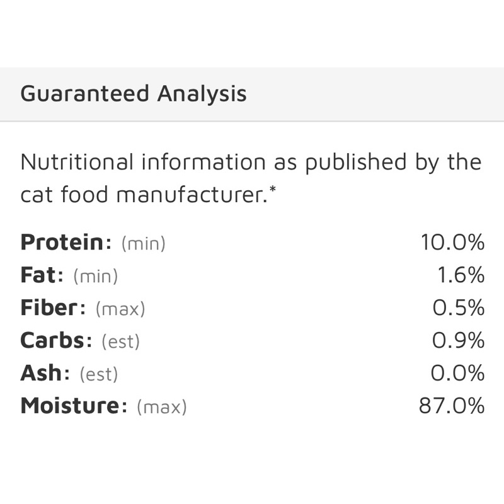Click the nutritional information description text
This screenshot has height=504, width=504.
[x=251, y=178]
